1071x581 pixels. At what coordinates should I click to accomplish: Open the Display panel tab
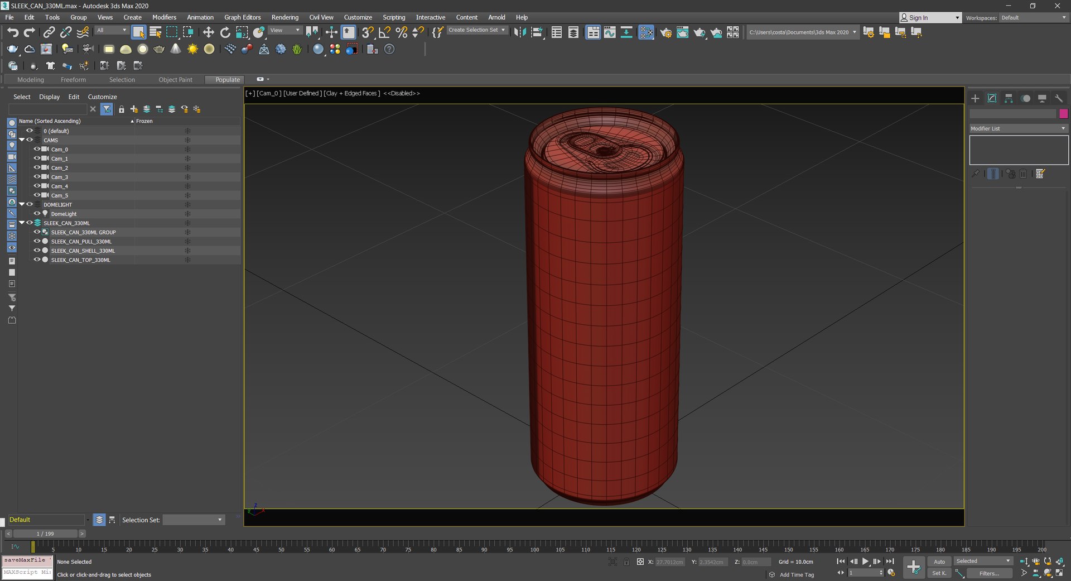pos(1042,98)
